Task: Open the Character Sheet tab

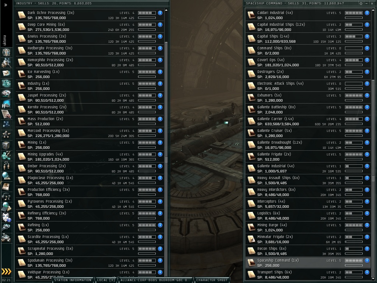Action: click(212, 280)
